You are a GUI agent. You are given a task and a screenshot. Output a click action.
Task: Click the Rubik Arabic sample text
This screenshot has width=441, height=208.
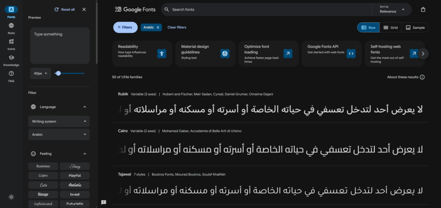click(270, 110)
